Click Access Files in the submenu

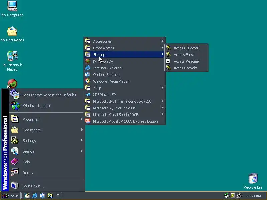[x=186, y=55]
